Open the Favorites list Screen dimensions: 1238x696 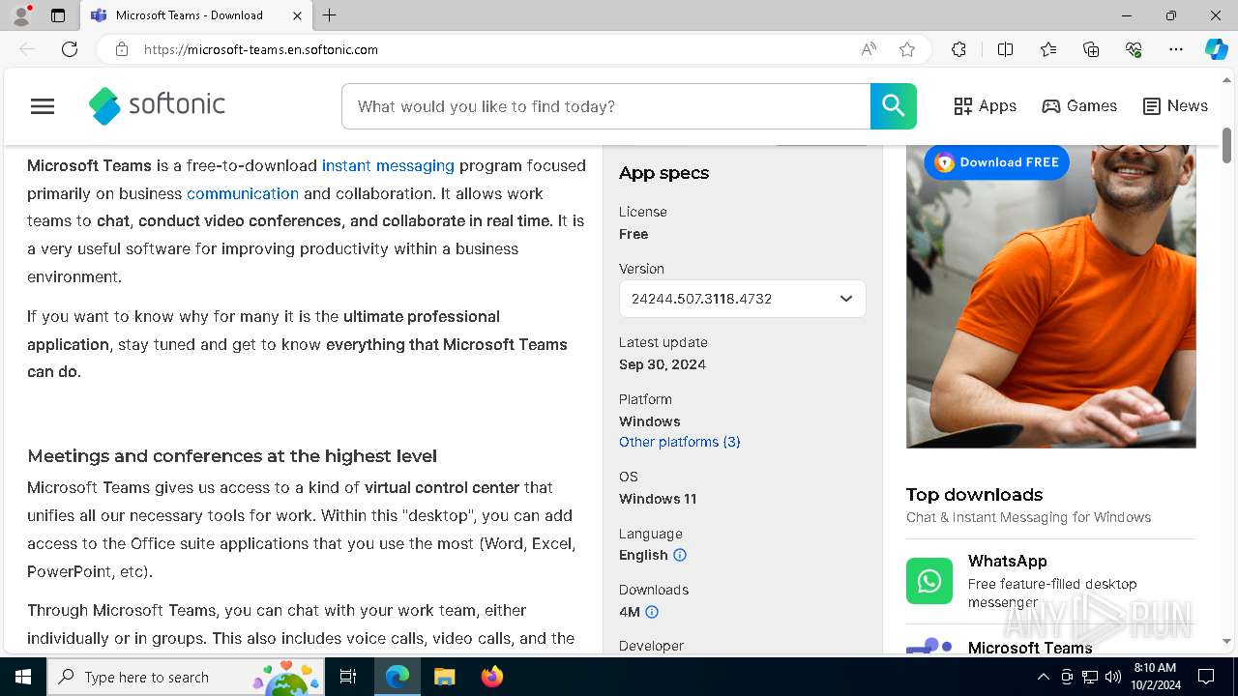[1048, 49]
